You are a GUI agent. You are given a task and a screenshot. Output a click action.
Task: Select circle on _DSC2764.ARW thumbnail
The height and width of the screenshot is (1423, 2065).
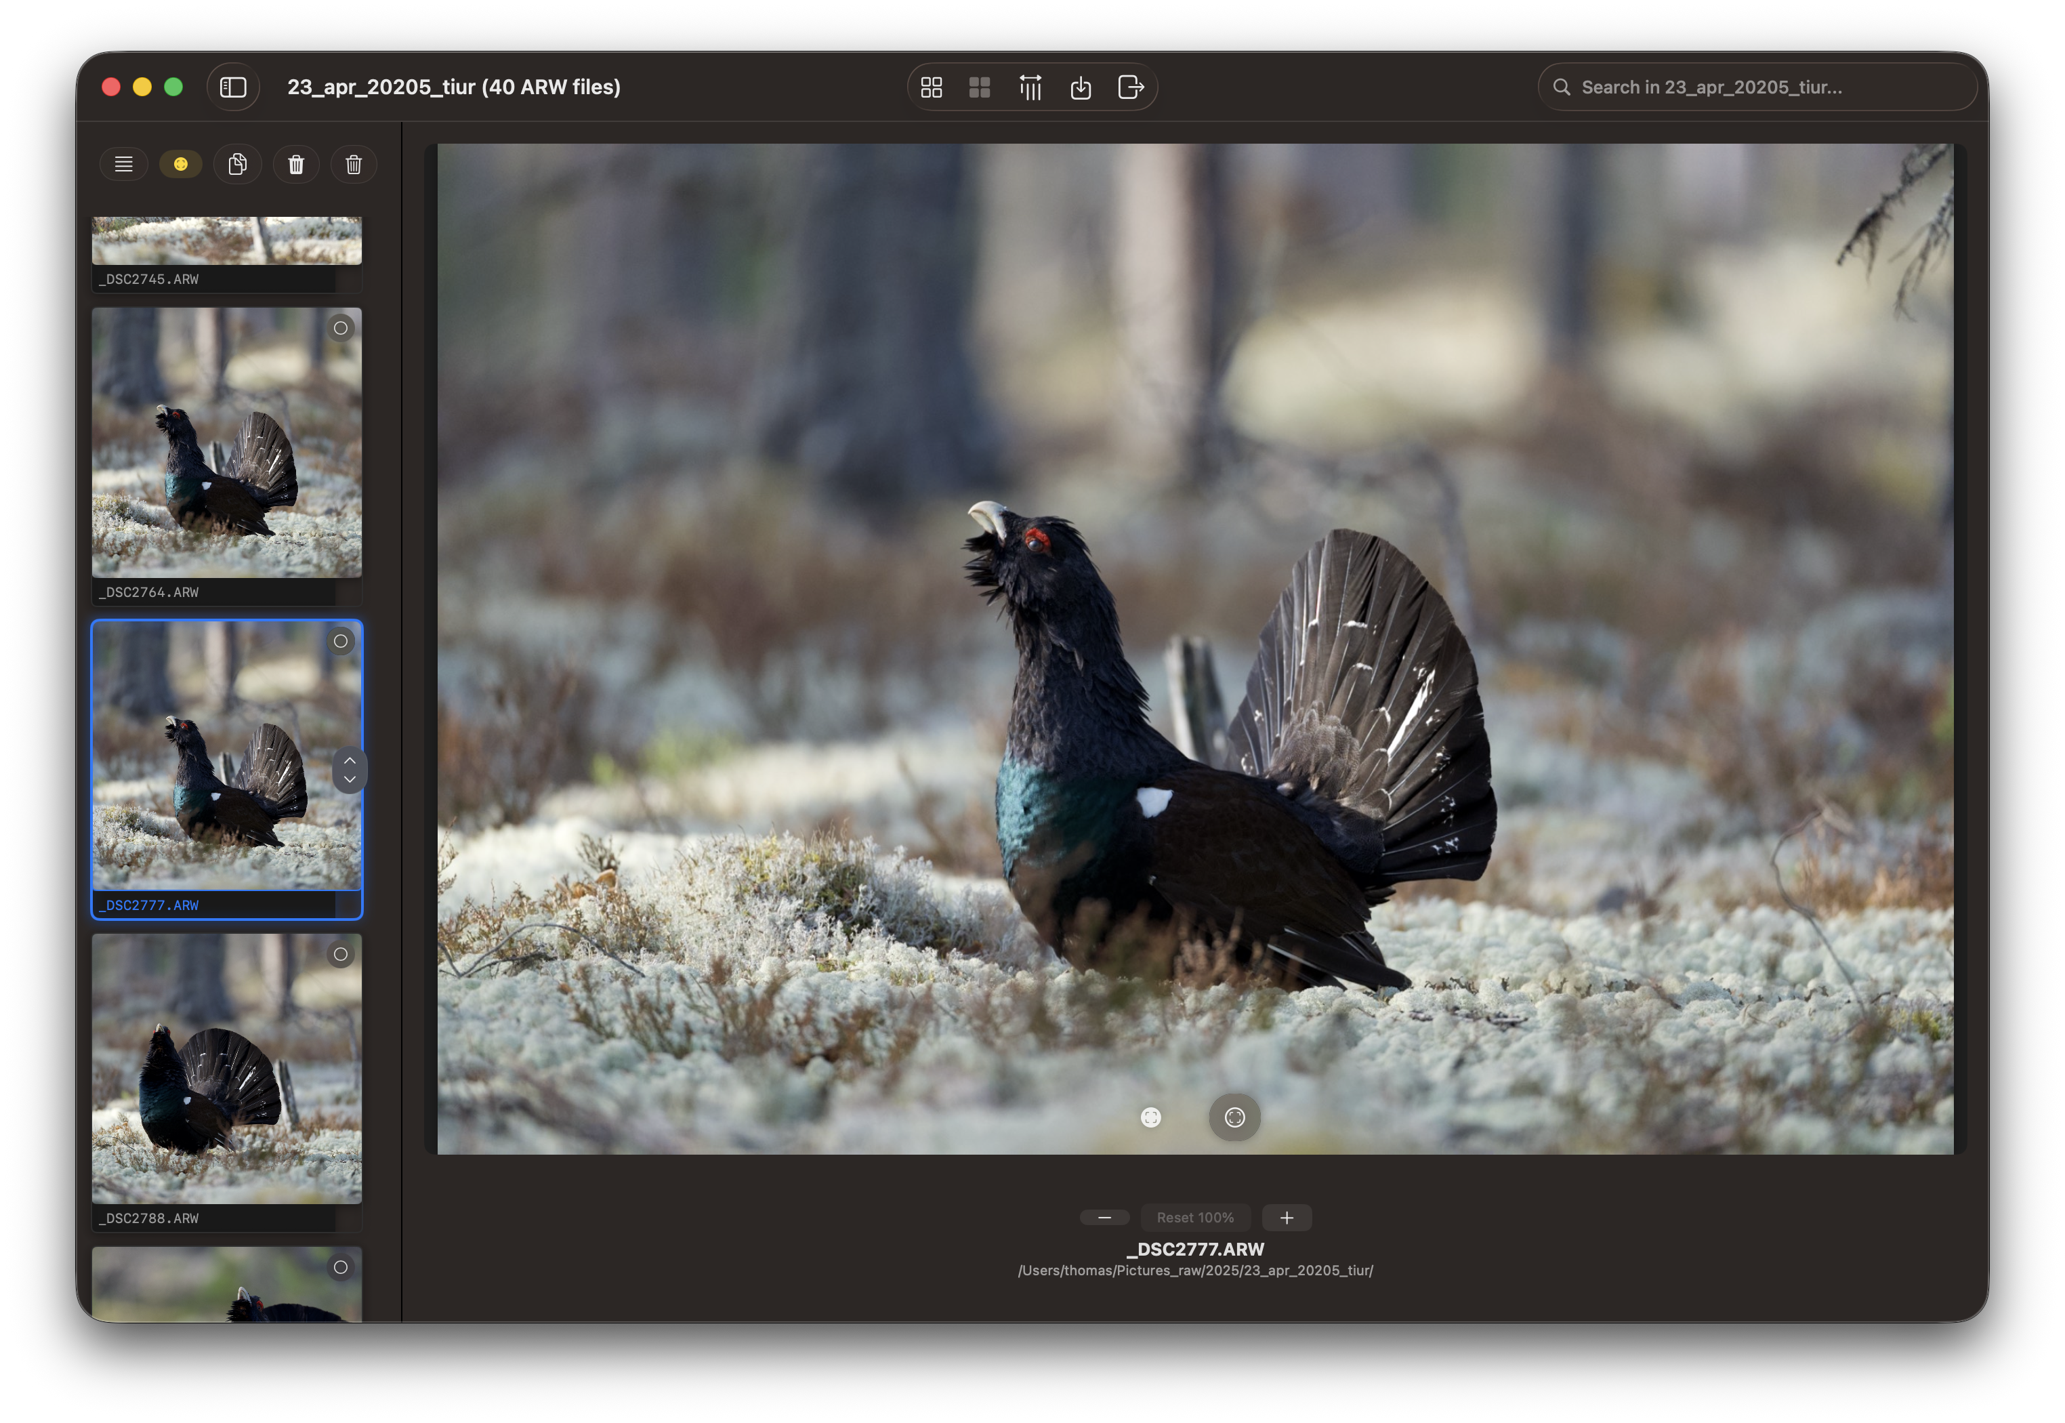341,328
